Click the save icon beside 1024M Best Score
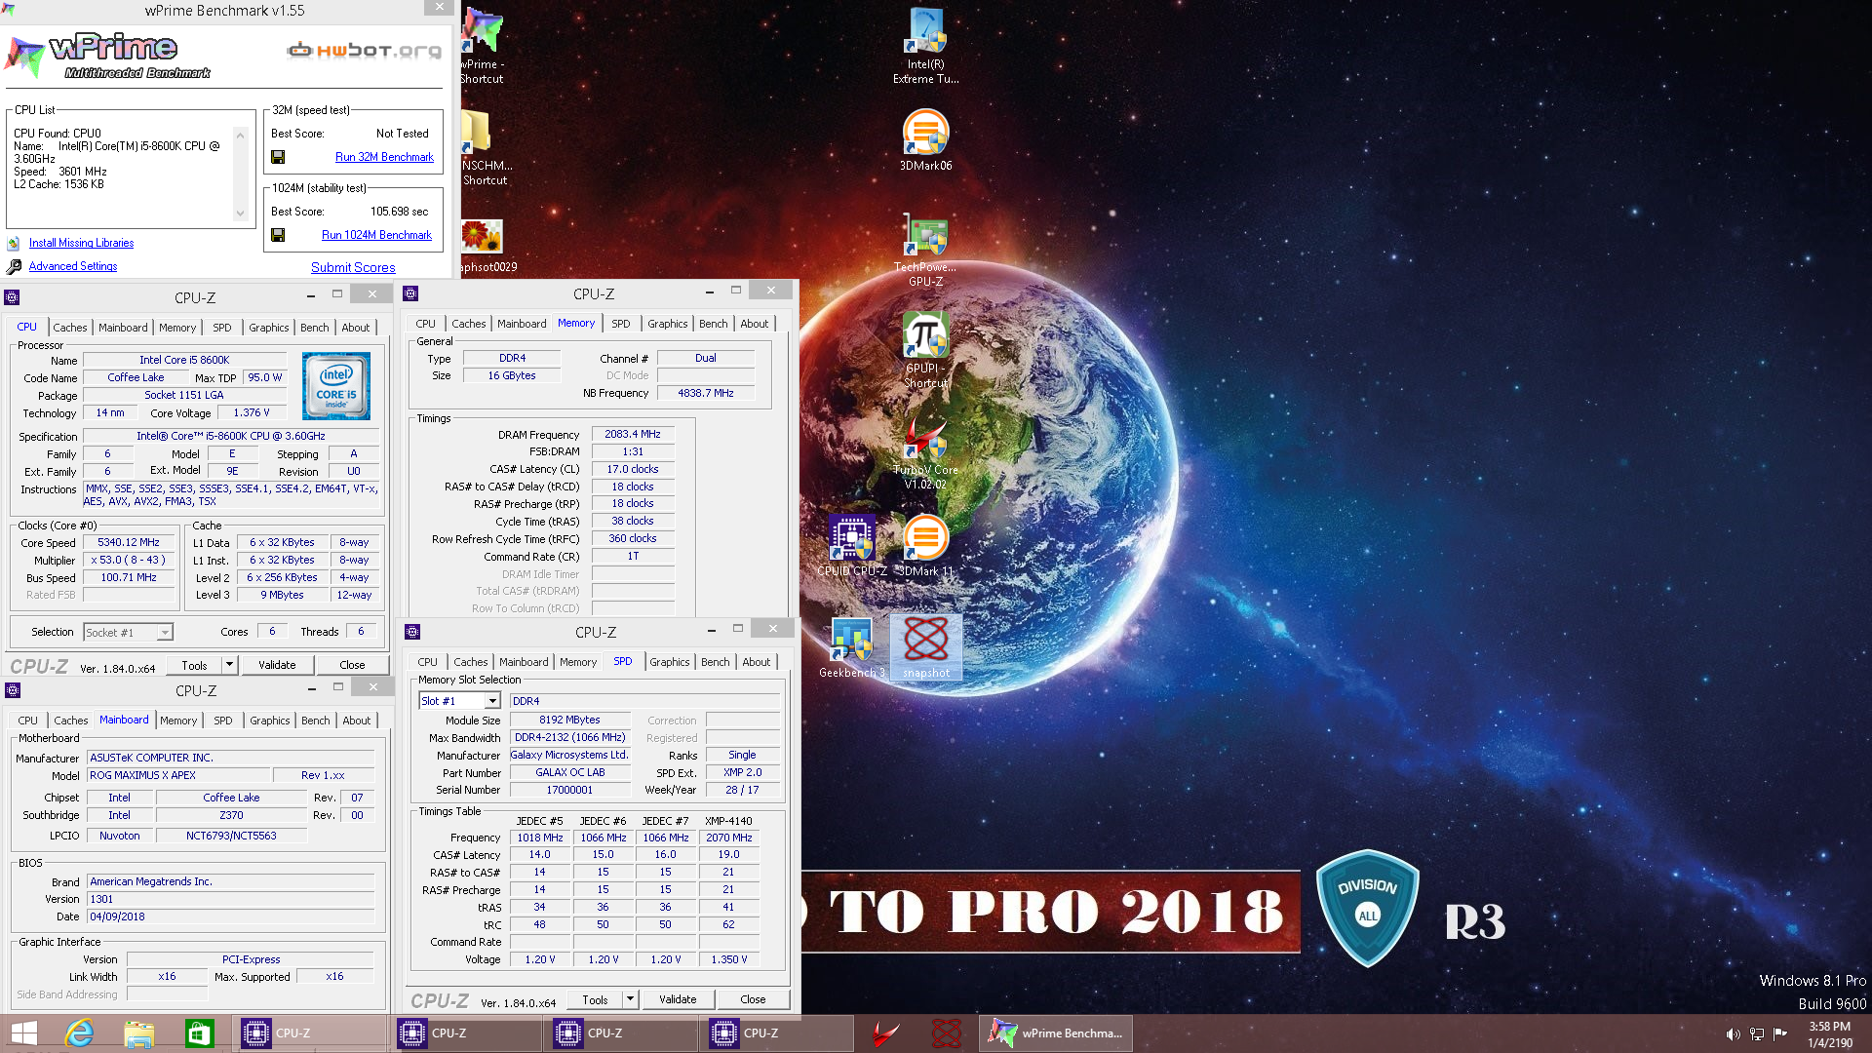This screenshot has height=1053, width=1872. (x=278, y=235)
